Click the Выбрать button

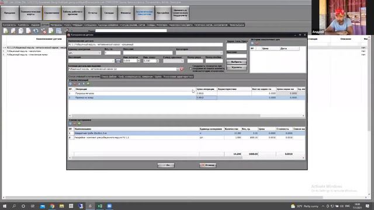pyautogui.click(x=236, y=62)
